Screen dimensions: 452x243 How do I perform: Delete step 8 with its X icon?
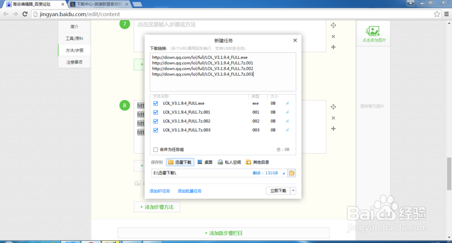click(333, 118)
